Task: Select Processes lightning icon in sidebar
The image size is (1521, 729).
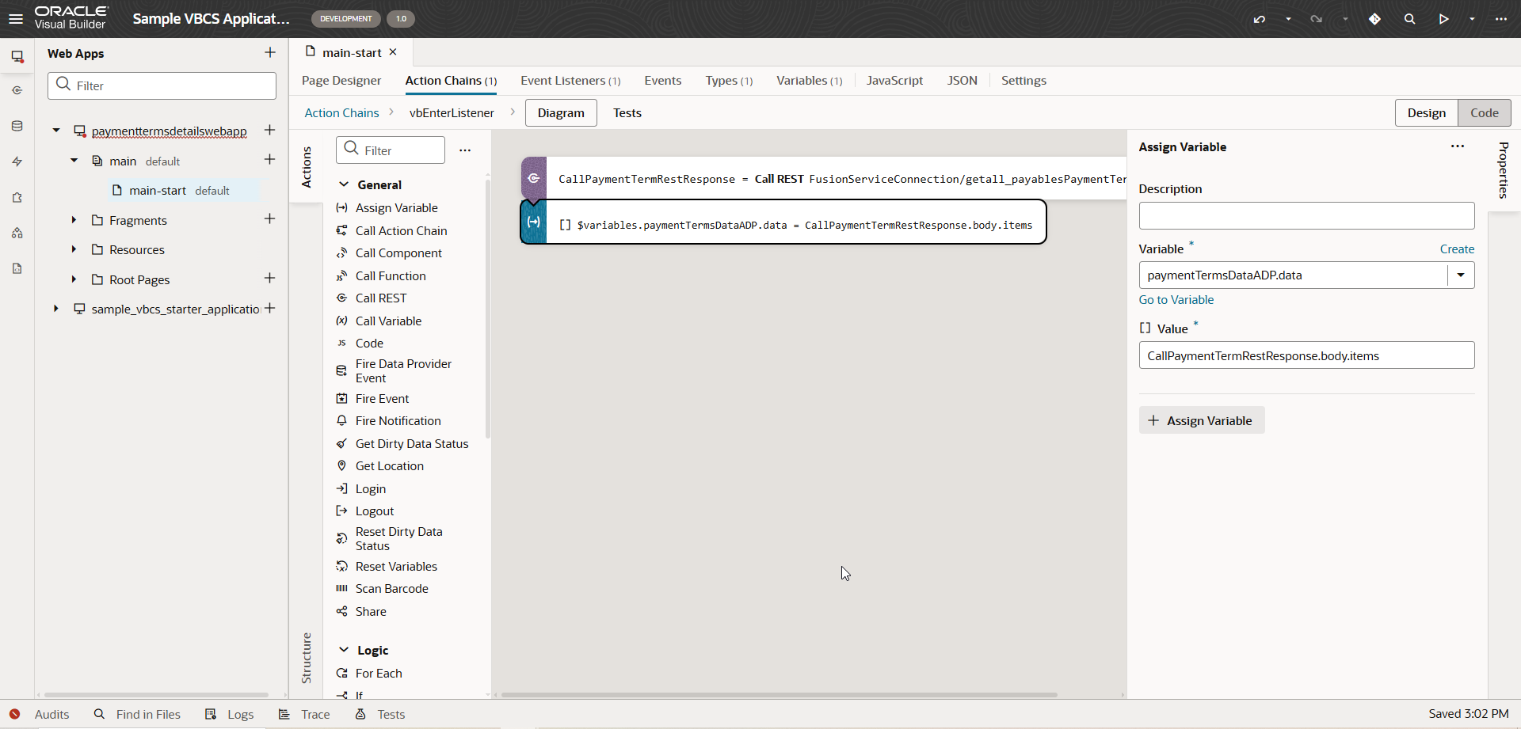Action: (x=17, y=161)
